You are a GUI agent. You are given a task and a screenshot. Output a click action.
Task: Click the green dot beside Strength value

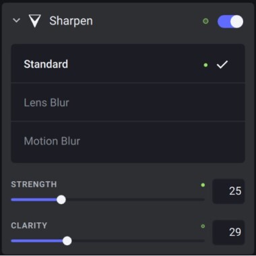[203, 185]
